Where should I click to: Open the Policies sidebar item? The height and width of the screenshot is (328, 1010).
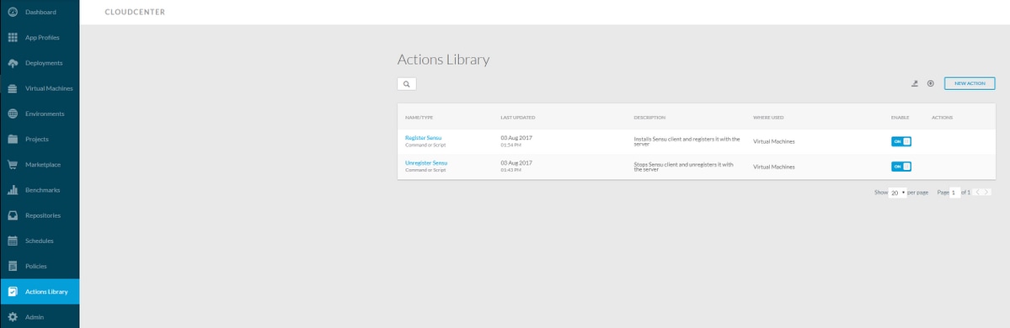(x=40, y=267)
